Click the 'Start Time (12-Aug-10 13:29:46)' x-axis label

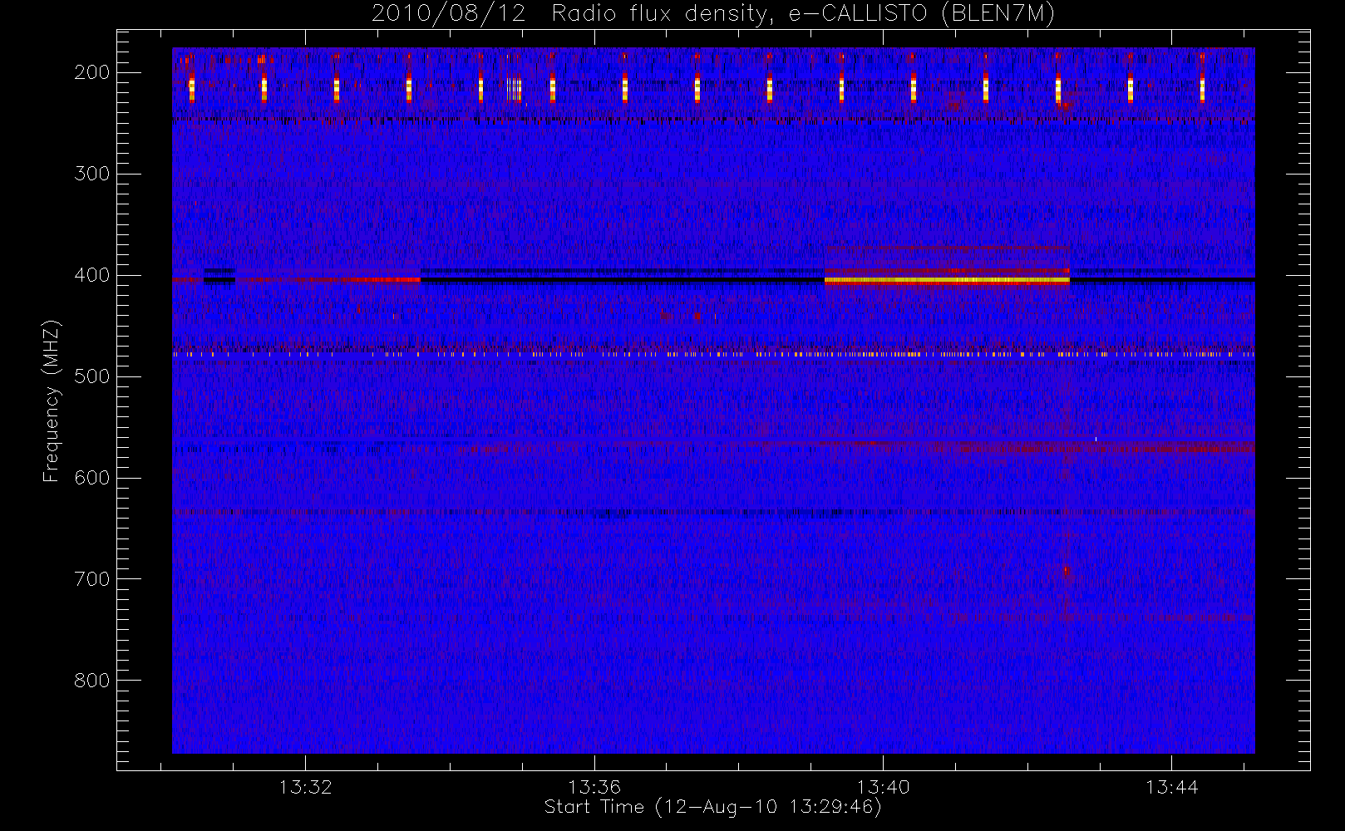(x=712, y=807)
